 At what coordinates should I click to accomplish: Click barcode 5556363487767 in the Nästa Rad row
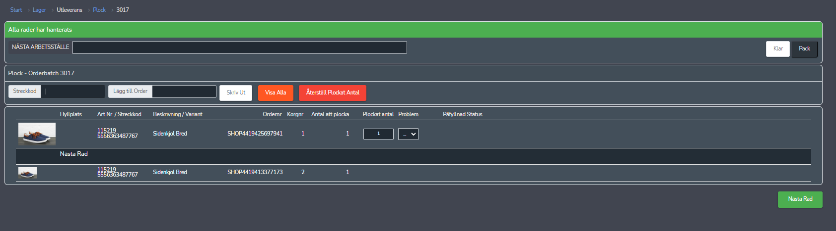pyautogui.click(x=118, y=175)
